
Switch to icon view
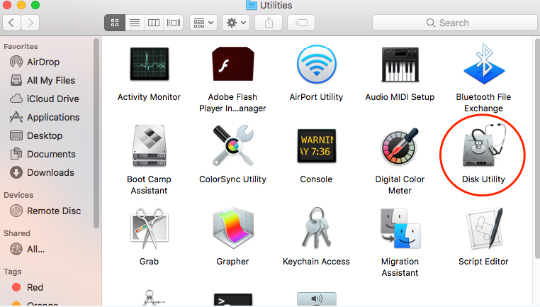pos(115,23)
